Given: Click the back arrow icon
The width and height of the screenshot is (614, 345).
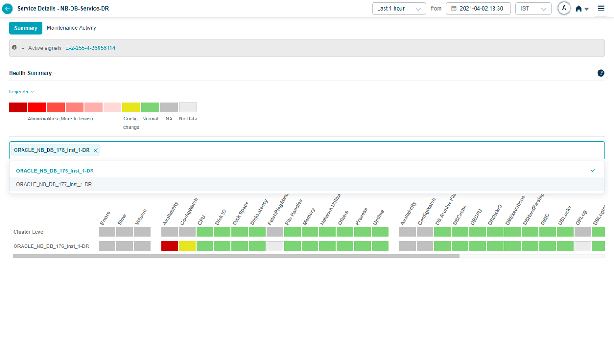Looking at the screenshot, I should click(7, 9).
